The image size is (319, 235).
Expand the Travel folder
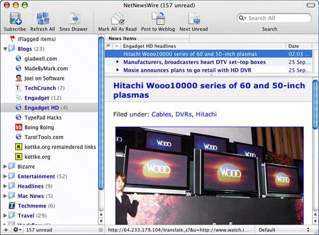[5, 215]
